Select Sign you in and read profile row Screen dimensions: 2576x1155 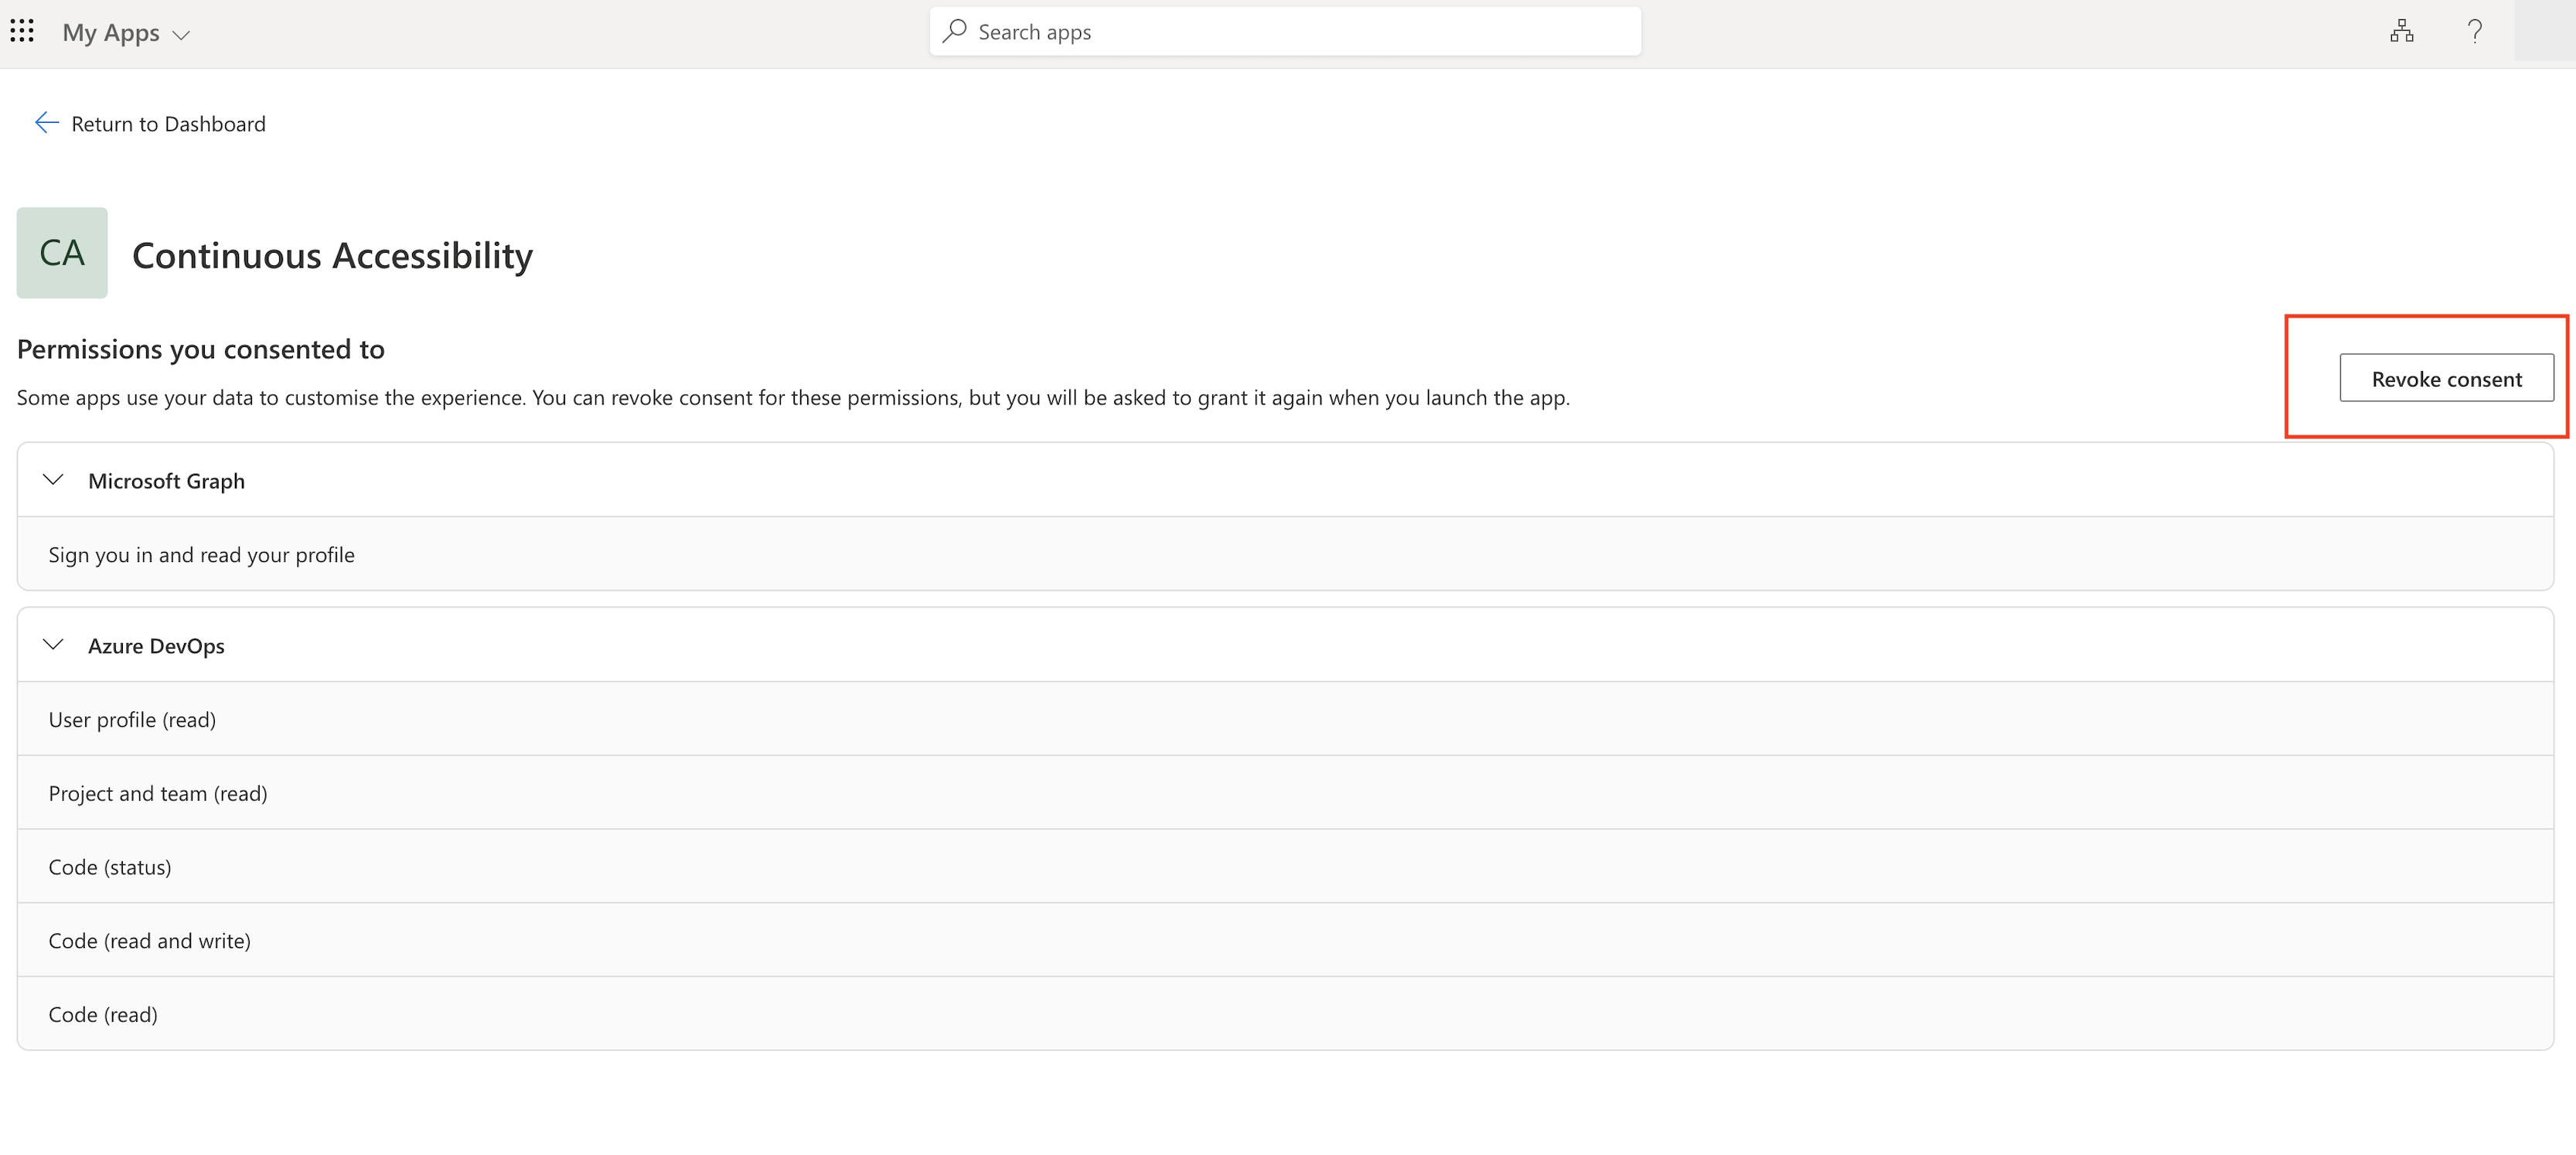coord(201,554)
